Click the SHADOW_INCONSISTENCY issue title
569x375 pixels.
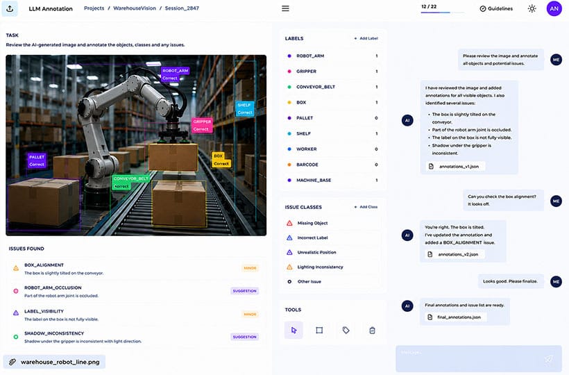[54, 333]
